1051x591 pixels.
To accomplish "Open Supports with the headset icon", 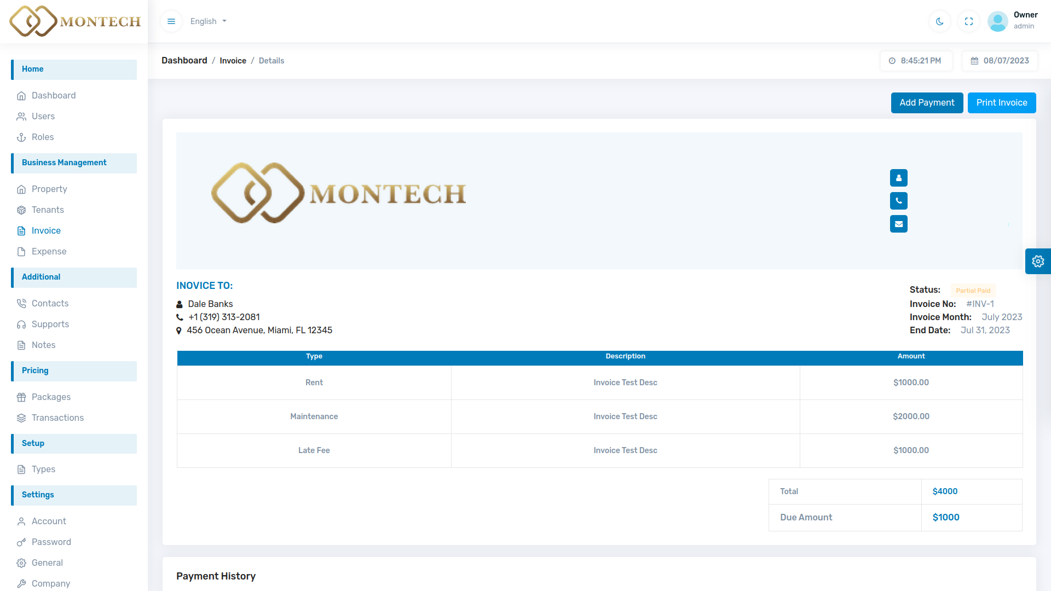I will (x=50, y=325).
